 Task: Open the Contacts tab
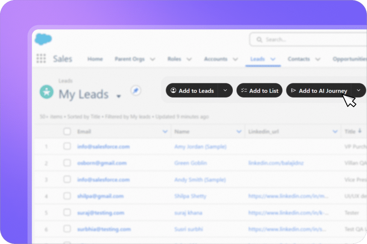[x=299, y=59]
